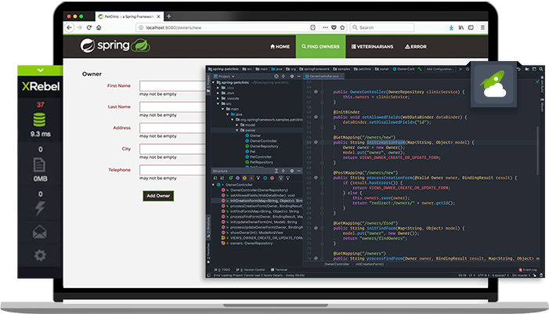
Task: Toggle sort alphabetically in Structure toolbar
Action: [222, 179]
